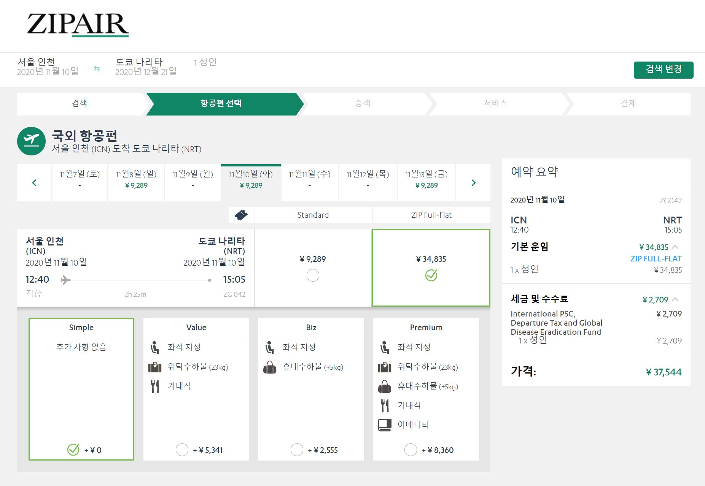Image resolution: width=705 pixels, height=486 pixels.
Task: Click the ZG 042 flight label
Action: [x=234, y=294]
